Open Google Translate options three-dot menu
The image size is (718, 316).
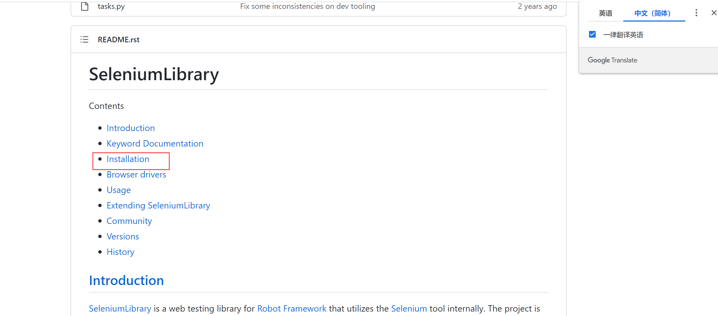pyautogui.click(x=696, y=13)
